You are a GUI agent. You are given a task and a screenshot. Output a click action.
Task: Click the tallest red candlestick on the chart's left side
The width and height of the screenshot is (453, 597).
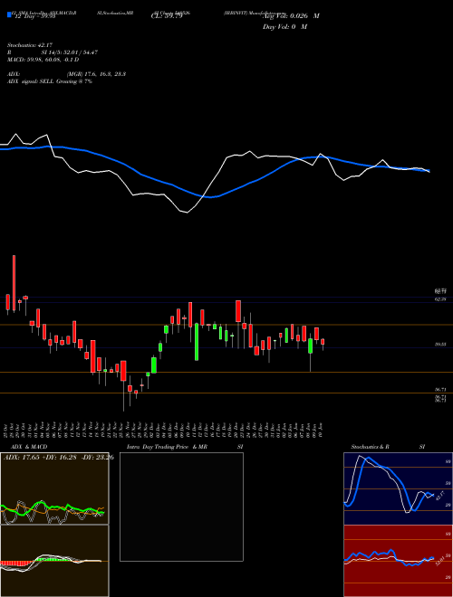click(14, 284)
